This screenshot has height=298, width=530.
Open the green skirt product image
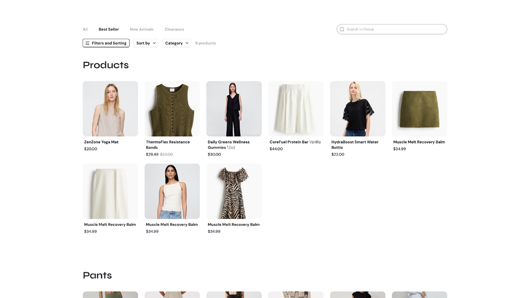pos(420,109)
